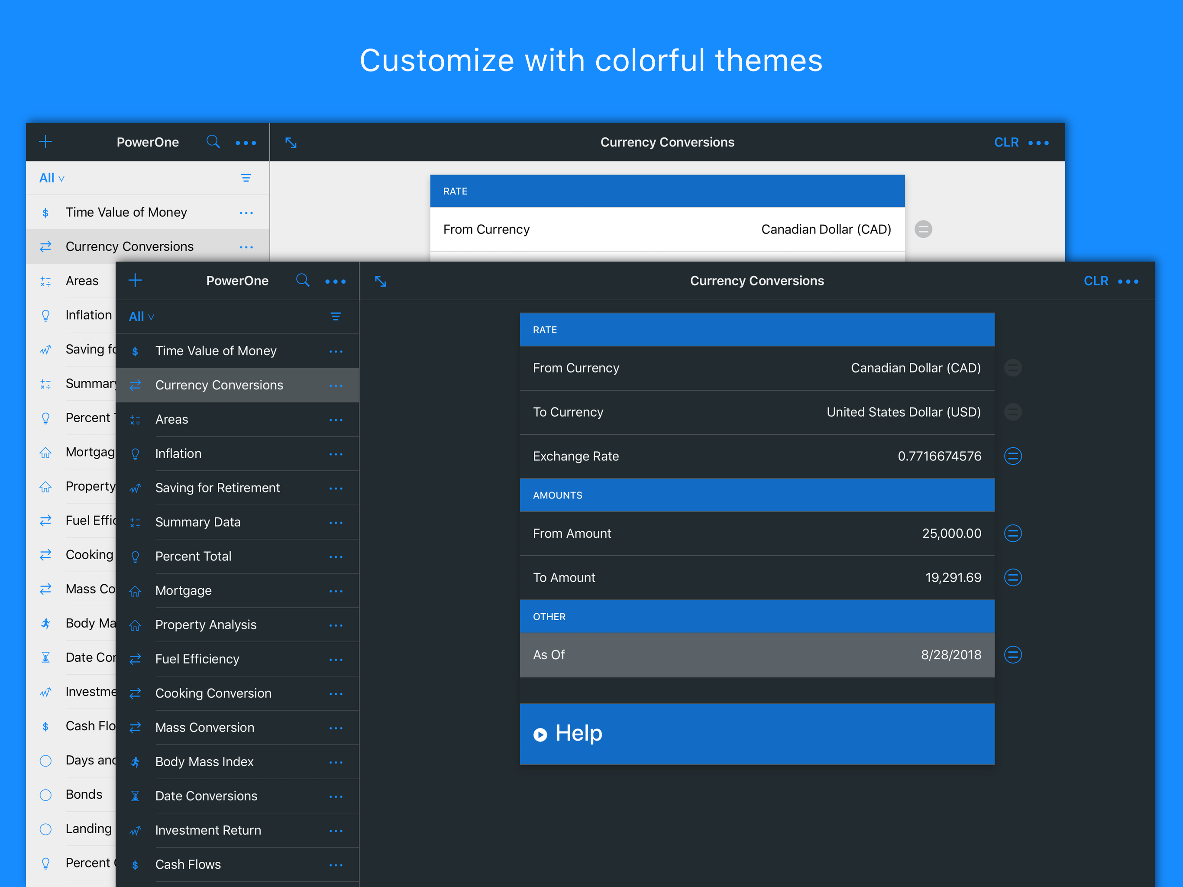Viewport: 1183px width, 887px height.
Task: Open options dots for Inflation row
Action: coord(336,454)
